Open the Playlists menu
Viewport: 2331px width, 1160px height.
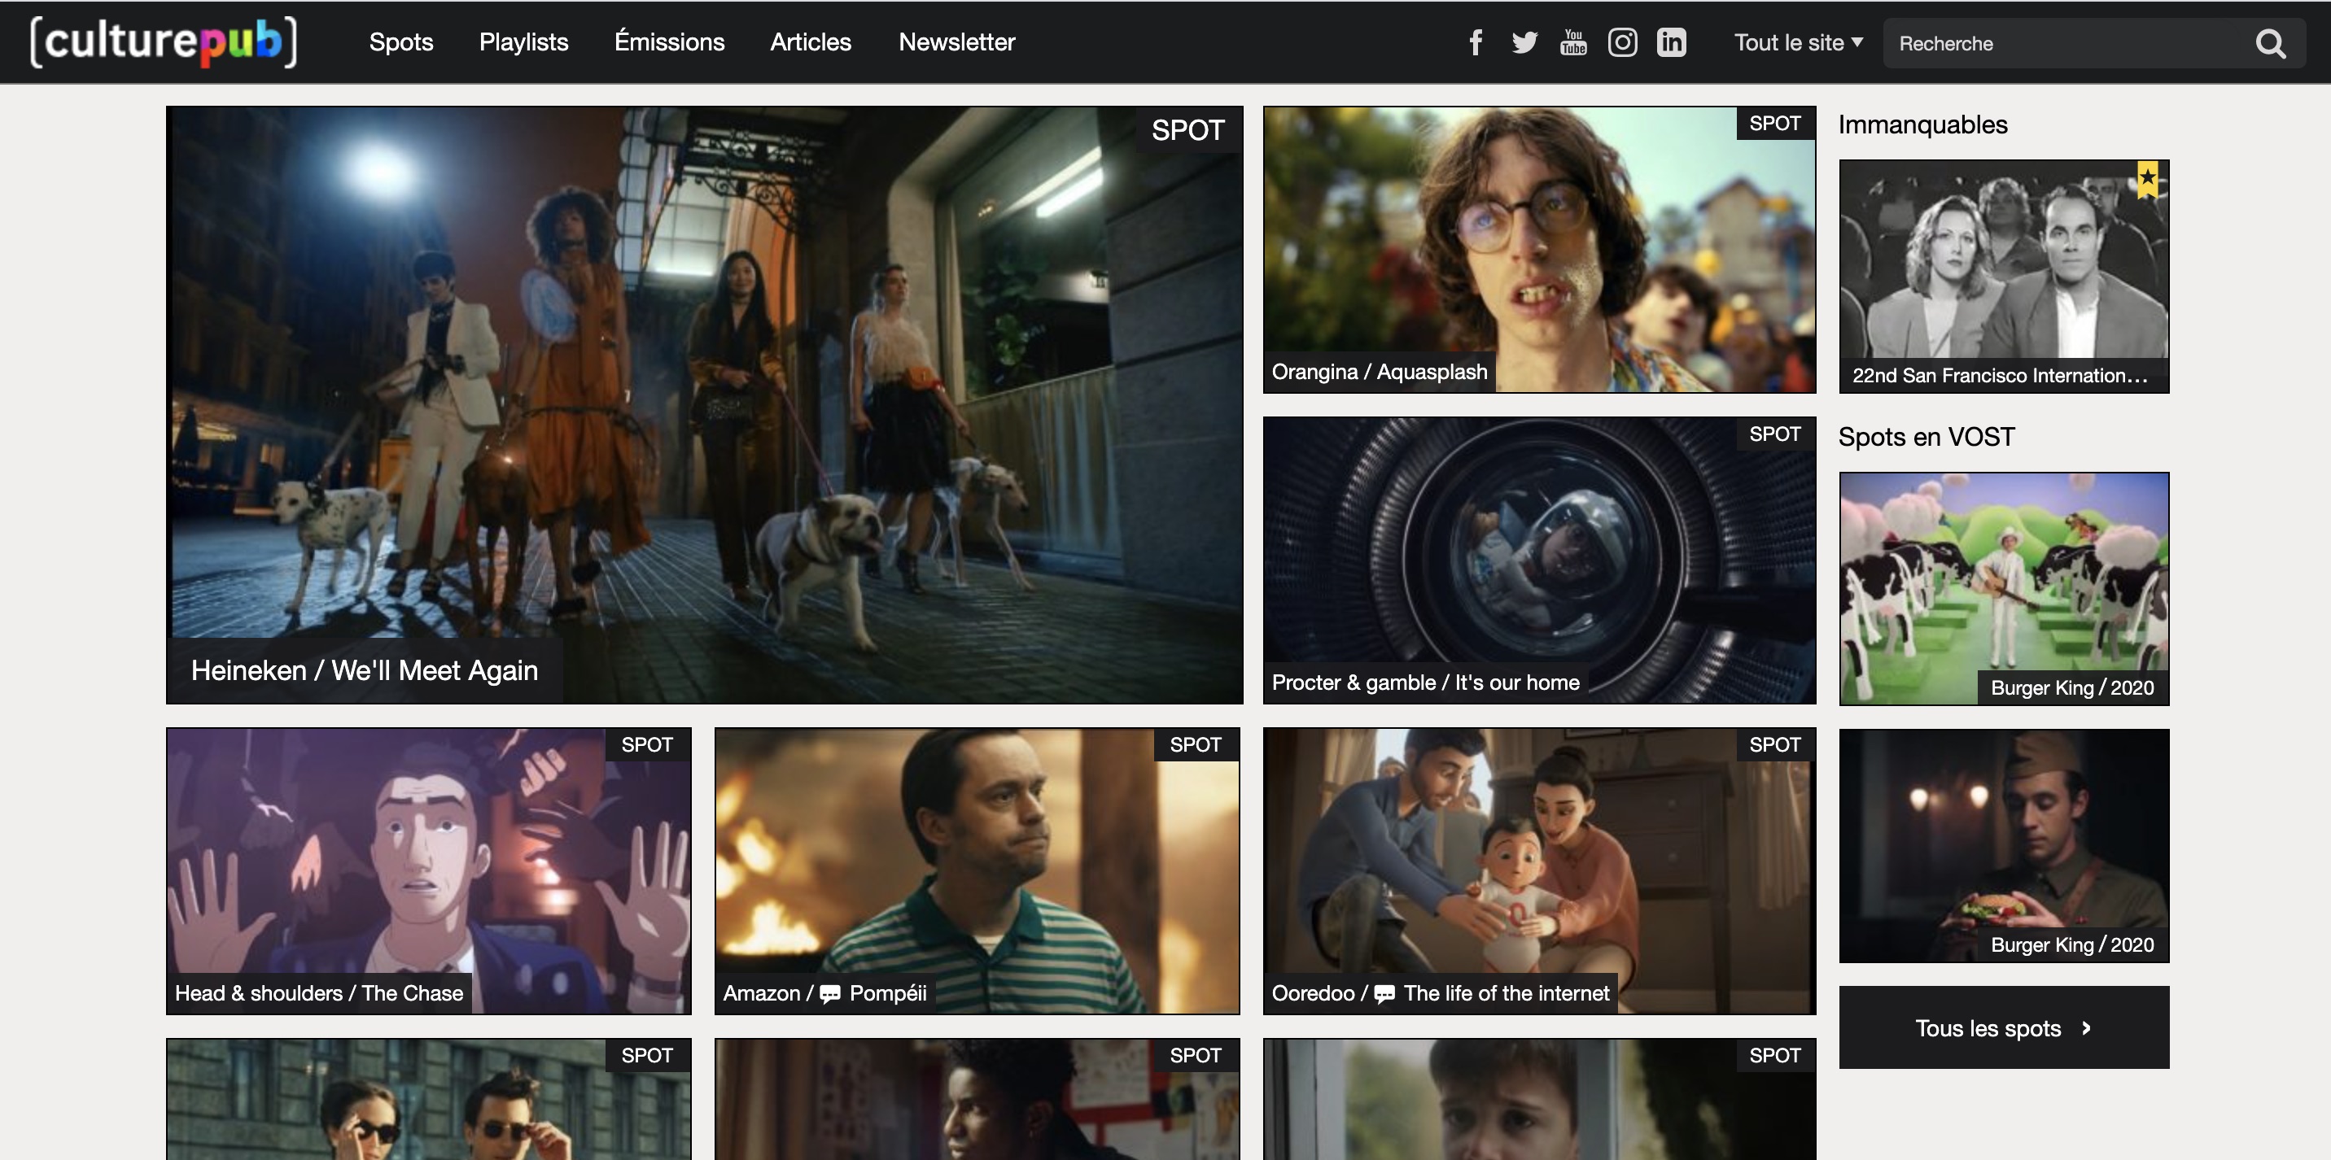[524, 42]
